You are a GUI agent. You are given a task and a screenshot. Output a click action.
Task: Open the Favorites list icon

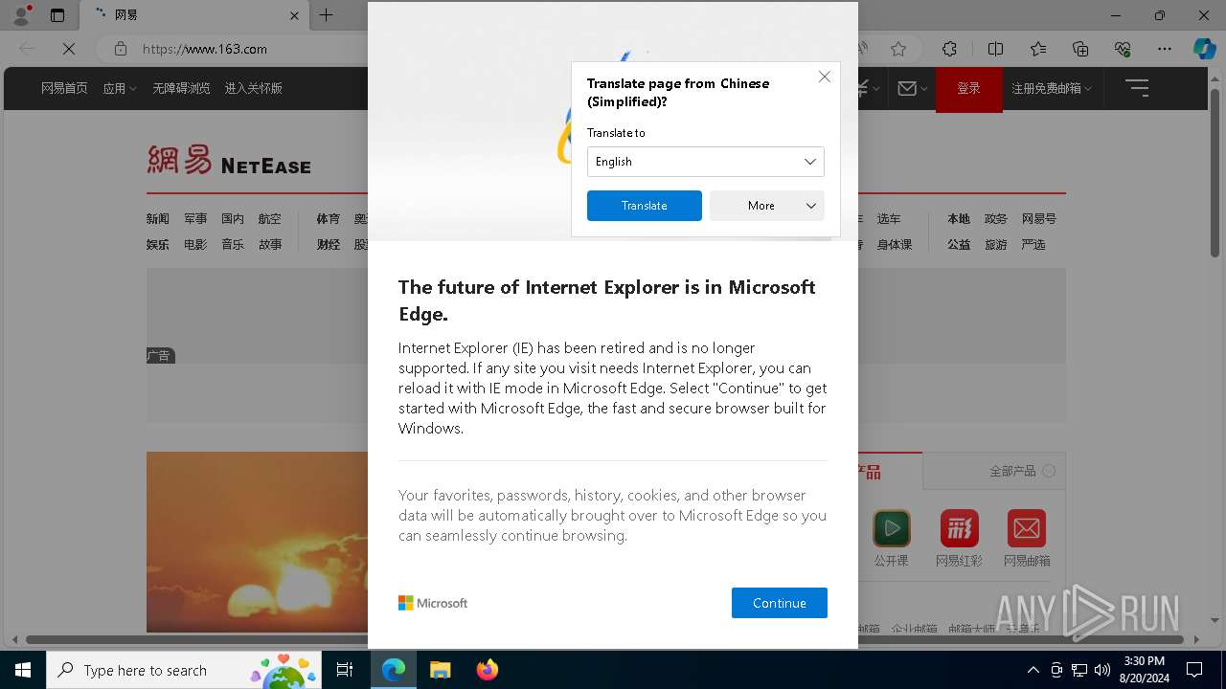point(1038,49)
